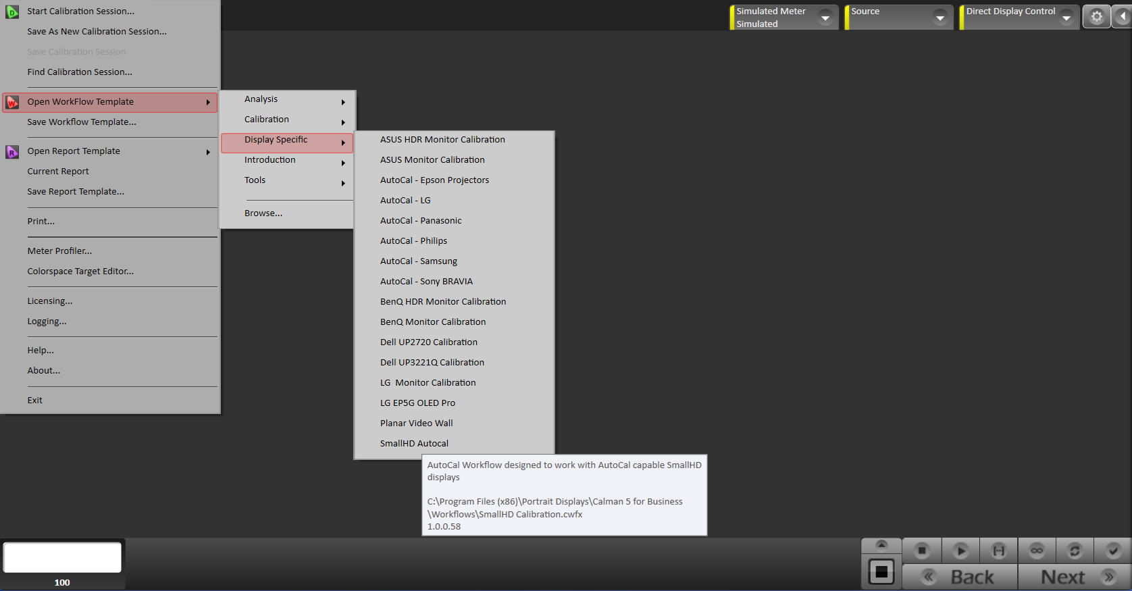Click the circular refresh arrows icon
1132x591 pixels.
tap(1075, 550)
